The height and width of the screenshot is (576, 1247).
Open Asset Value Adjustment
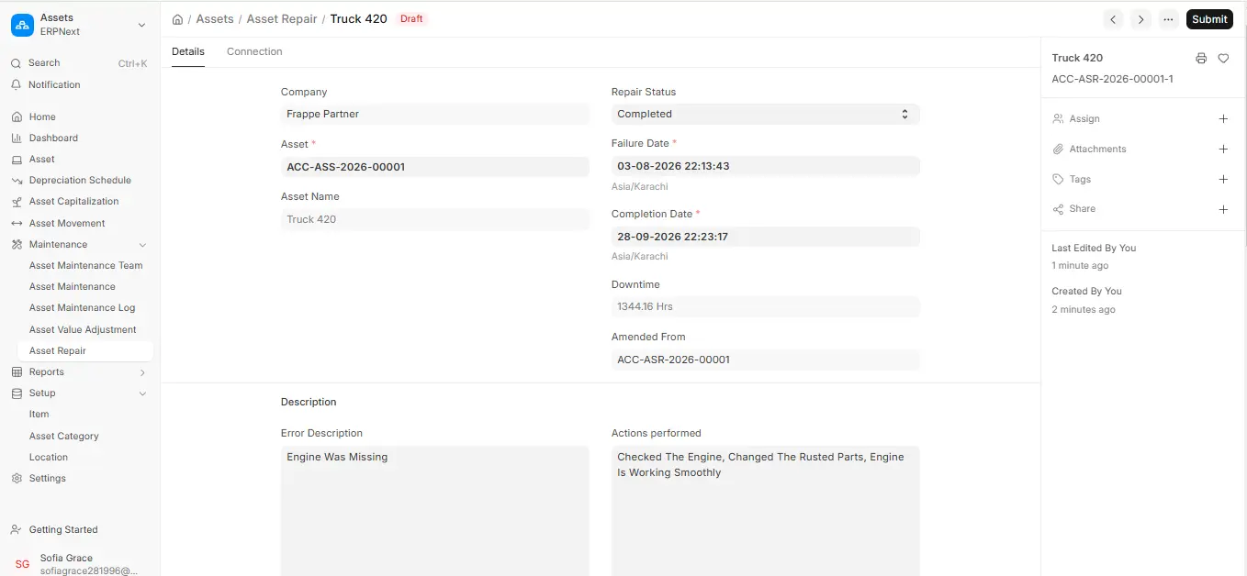pos(83,329)
